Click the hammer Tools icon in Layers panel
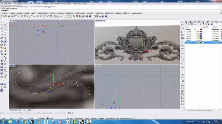 click(209, 24)
